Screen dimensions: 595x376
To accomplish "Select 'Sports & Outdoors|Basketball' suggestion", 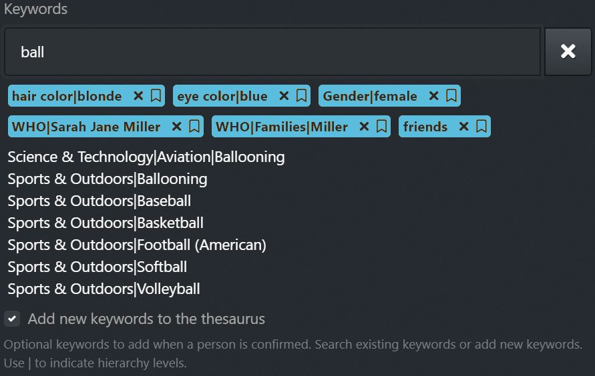I will (106, 223).
